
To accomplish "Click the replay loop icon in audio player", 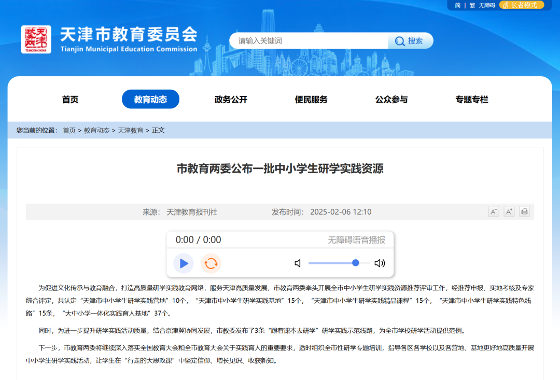I will coord(210,263).
